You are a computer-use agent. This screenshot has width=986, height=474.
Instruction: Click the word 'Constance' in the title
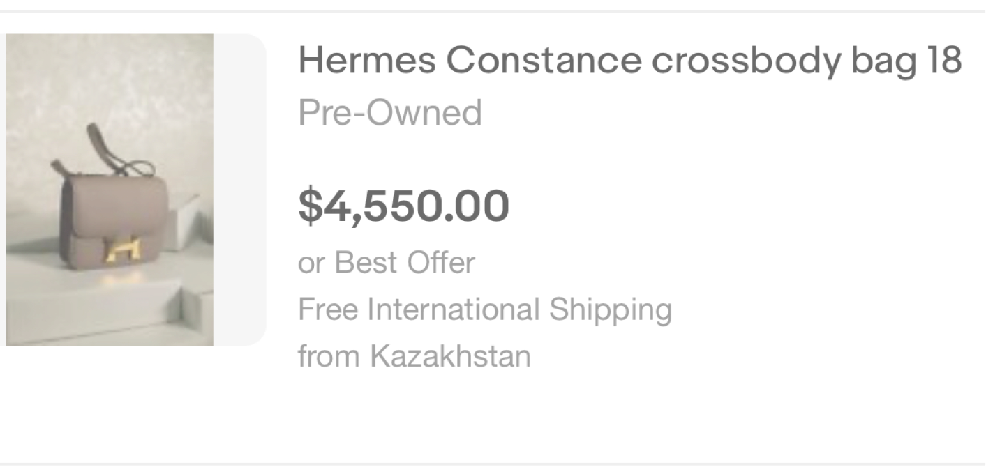tap(543, 61)
